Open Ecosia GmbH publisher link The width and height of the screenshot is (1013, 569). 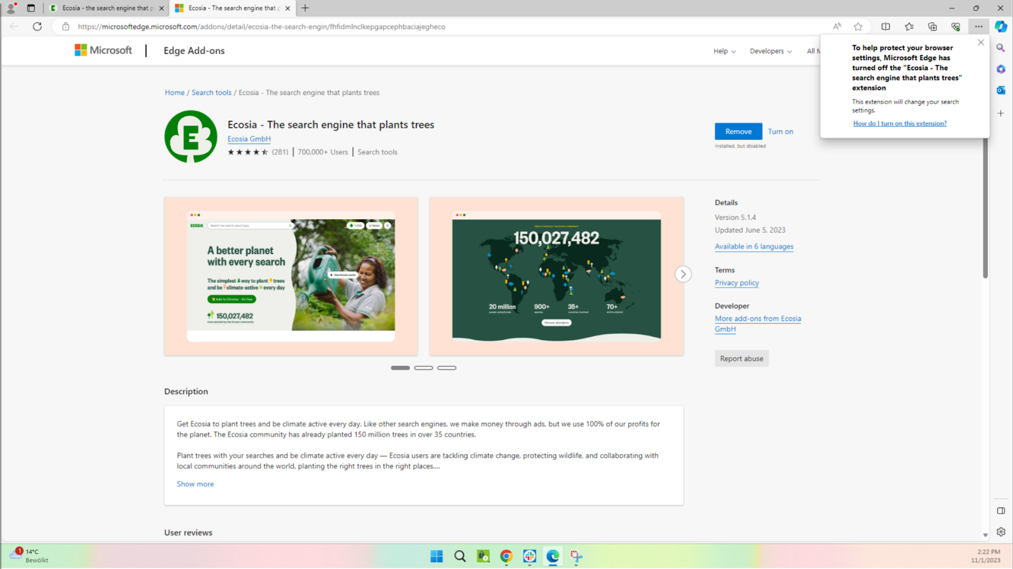click(x=249, y=139)
